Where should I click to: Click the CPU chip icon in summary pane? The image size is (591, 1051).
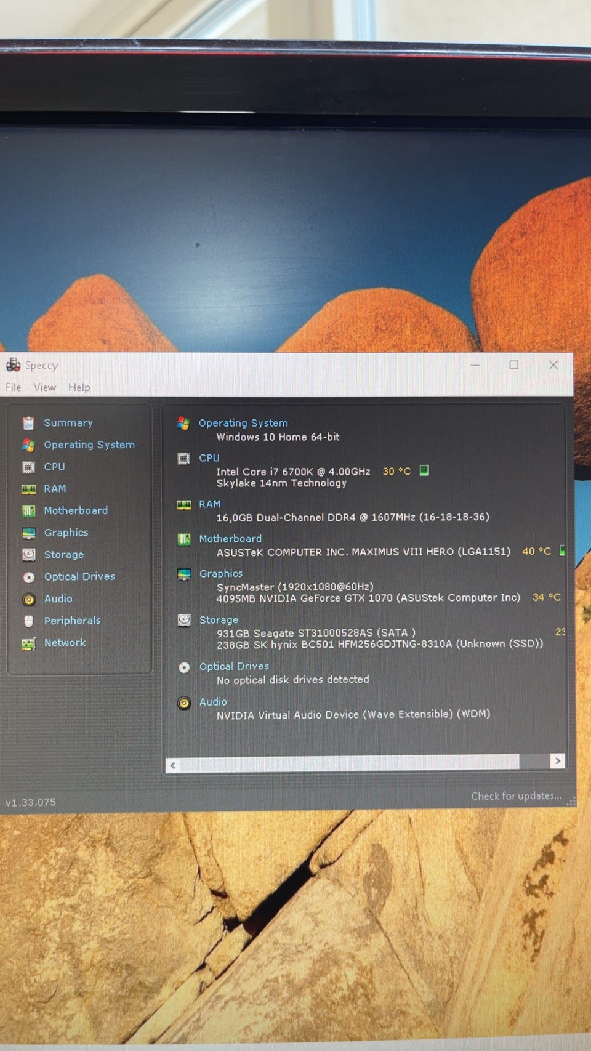pyautogui.click(x=183, y=459)
